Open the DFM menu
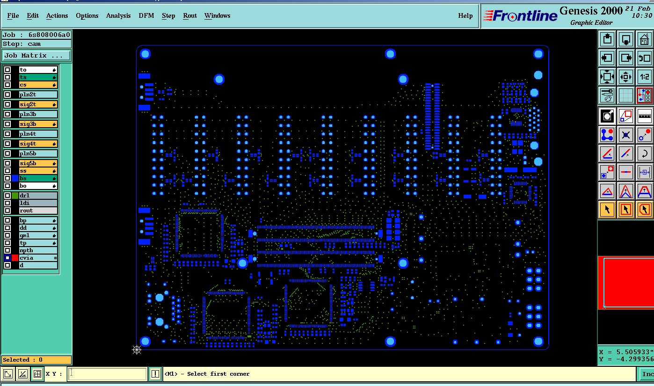 click(146, 15)
